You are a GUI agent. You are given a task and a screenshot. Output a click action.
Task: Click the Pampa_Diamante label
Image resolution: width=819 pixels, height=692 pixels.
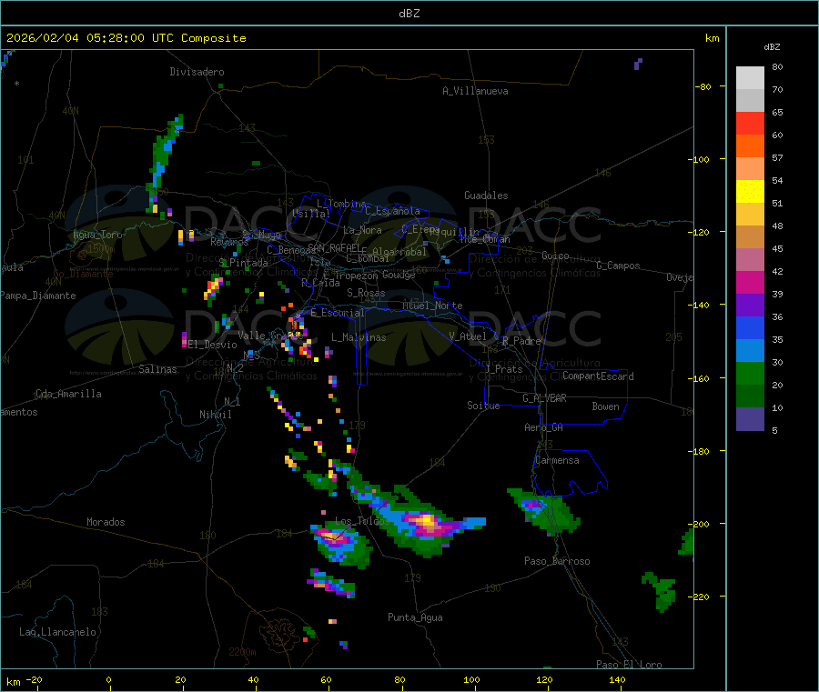(x=38, y=296)
